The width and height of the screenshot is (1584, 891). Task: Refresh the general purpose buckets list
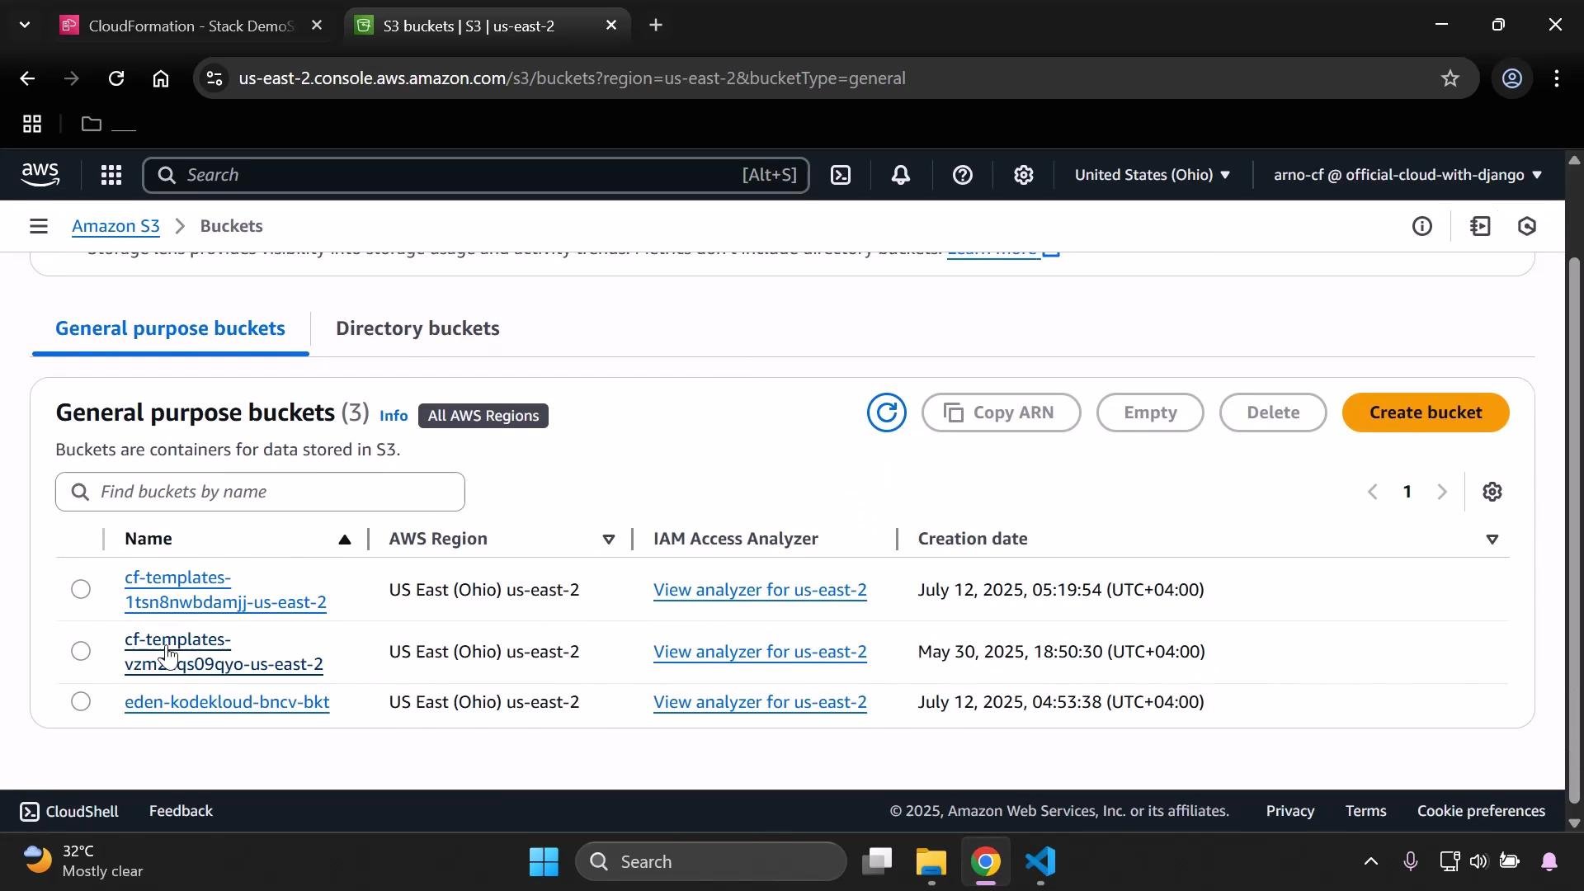click(887, 412)
